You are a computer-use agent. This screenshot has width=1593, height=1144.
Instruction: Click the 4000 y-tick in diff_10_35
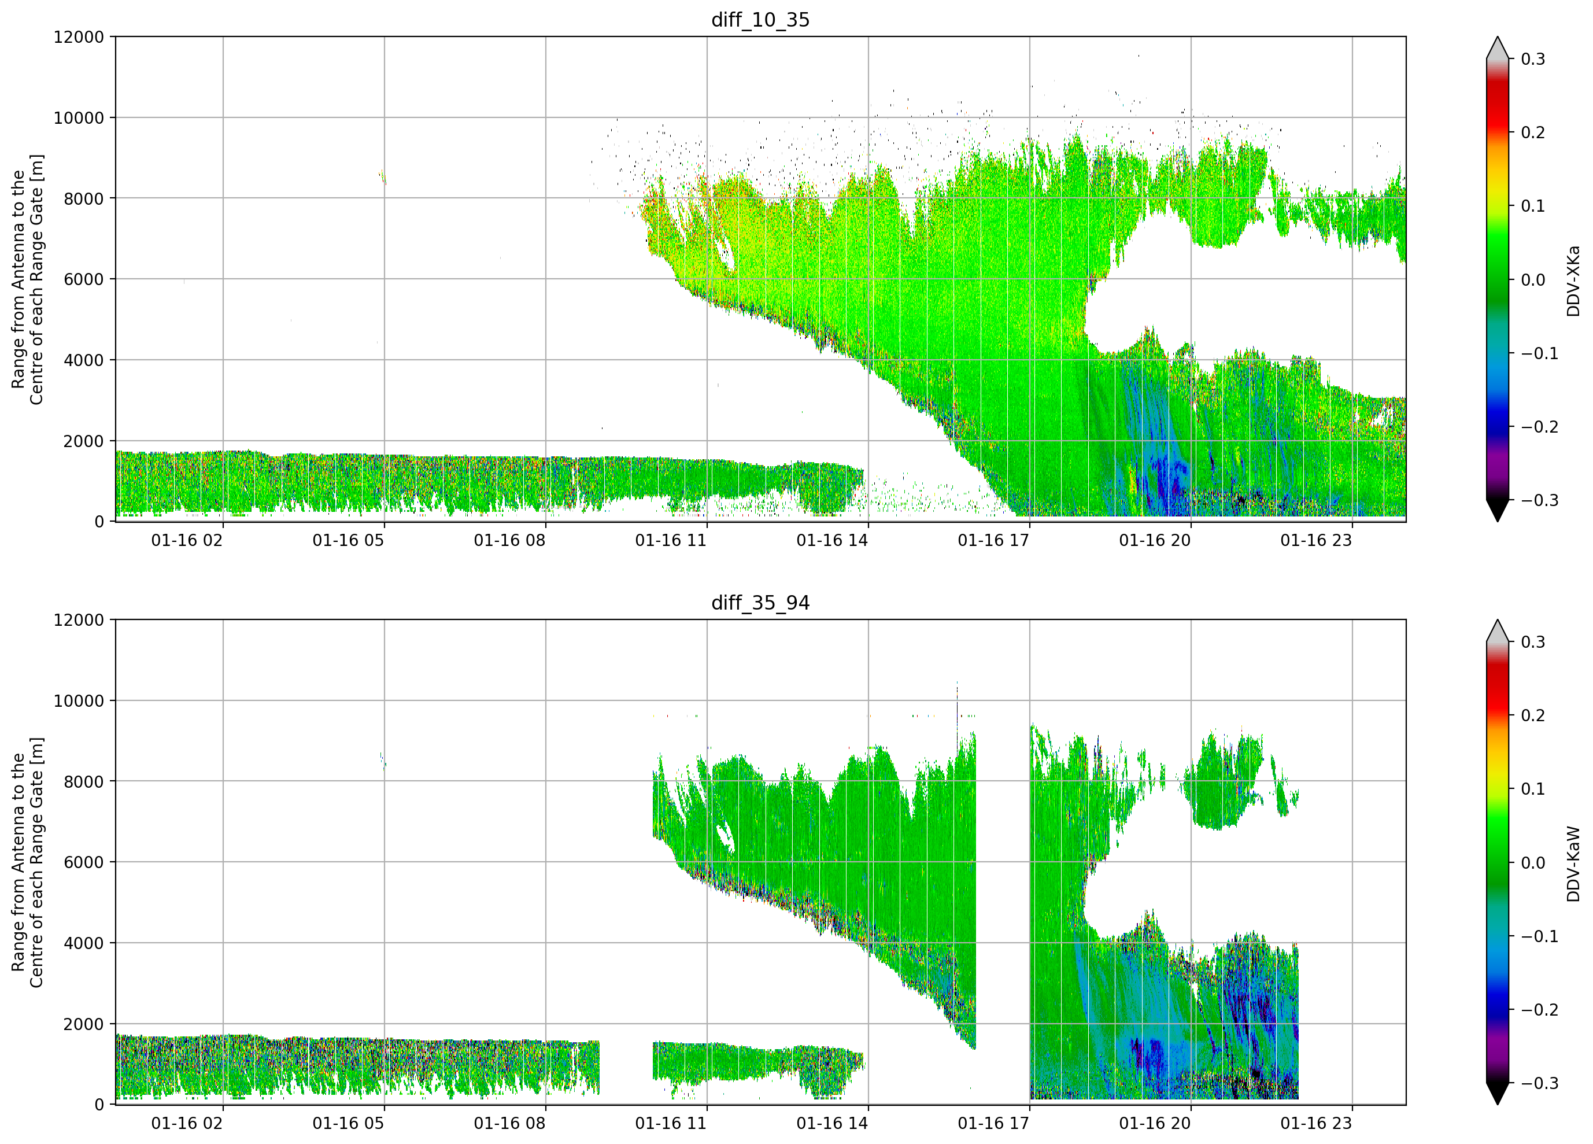84,360
